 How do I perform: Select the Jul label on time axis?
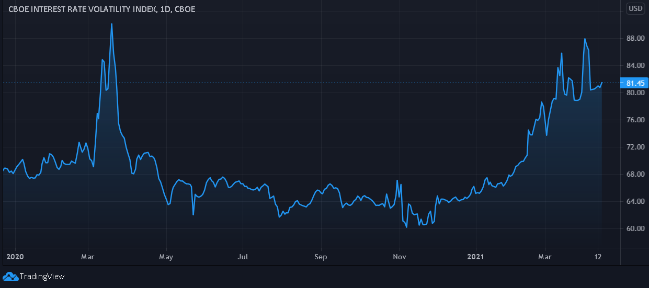pos(243,257)
